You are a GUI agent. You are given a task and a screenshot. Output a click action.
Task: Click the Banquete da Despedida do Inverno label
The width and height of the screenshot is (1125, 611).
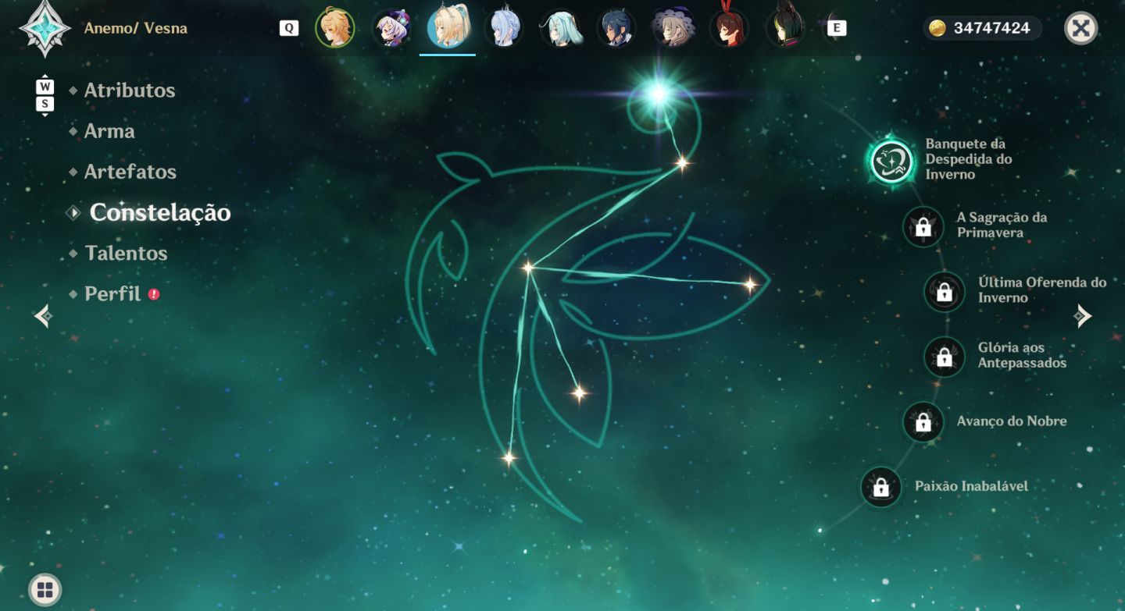click(969, 159)
